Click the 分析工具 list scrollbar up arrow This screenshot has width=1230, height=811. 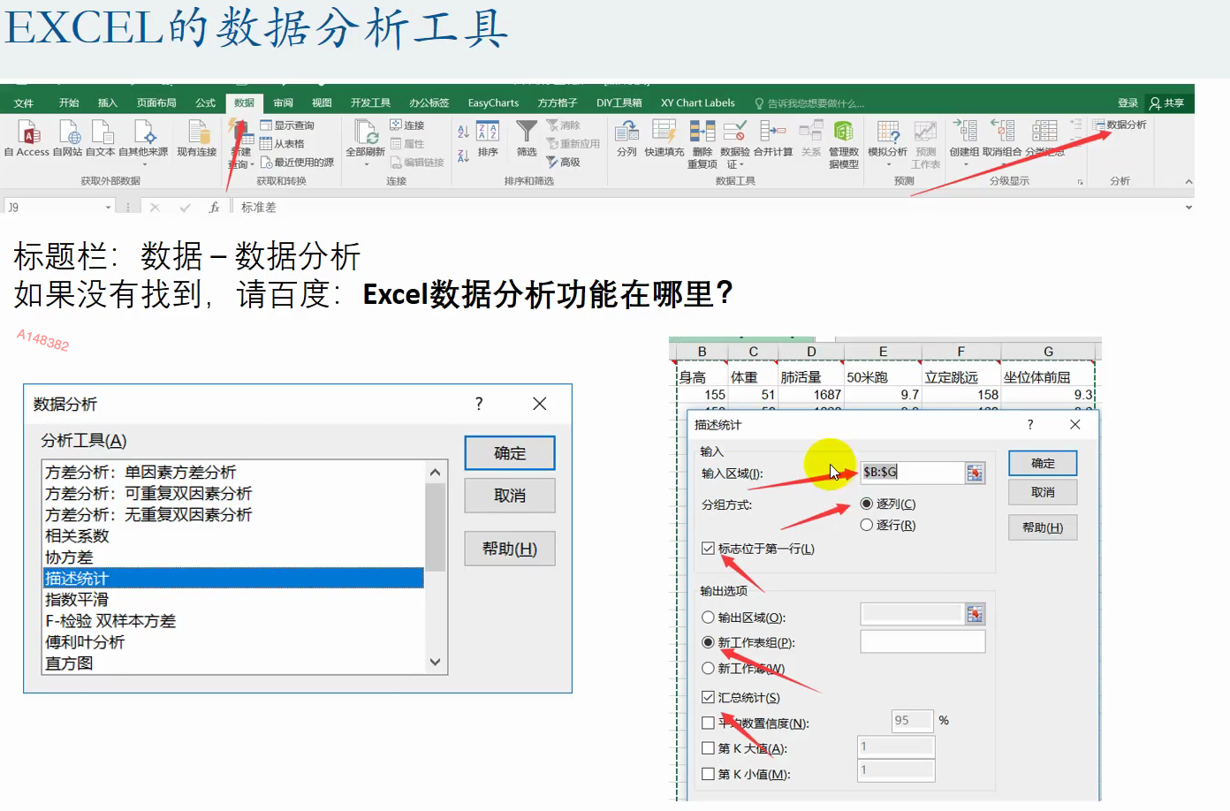(x=435, y=473)
